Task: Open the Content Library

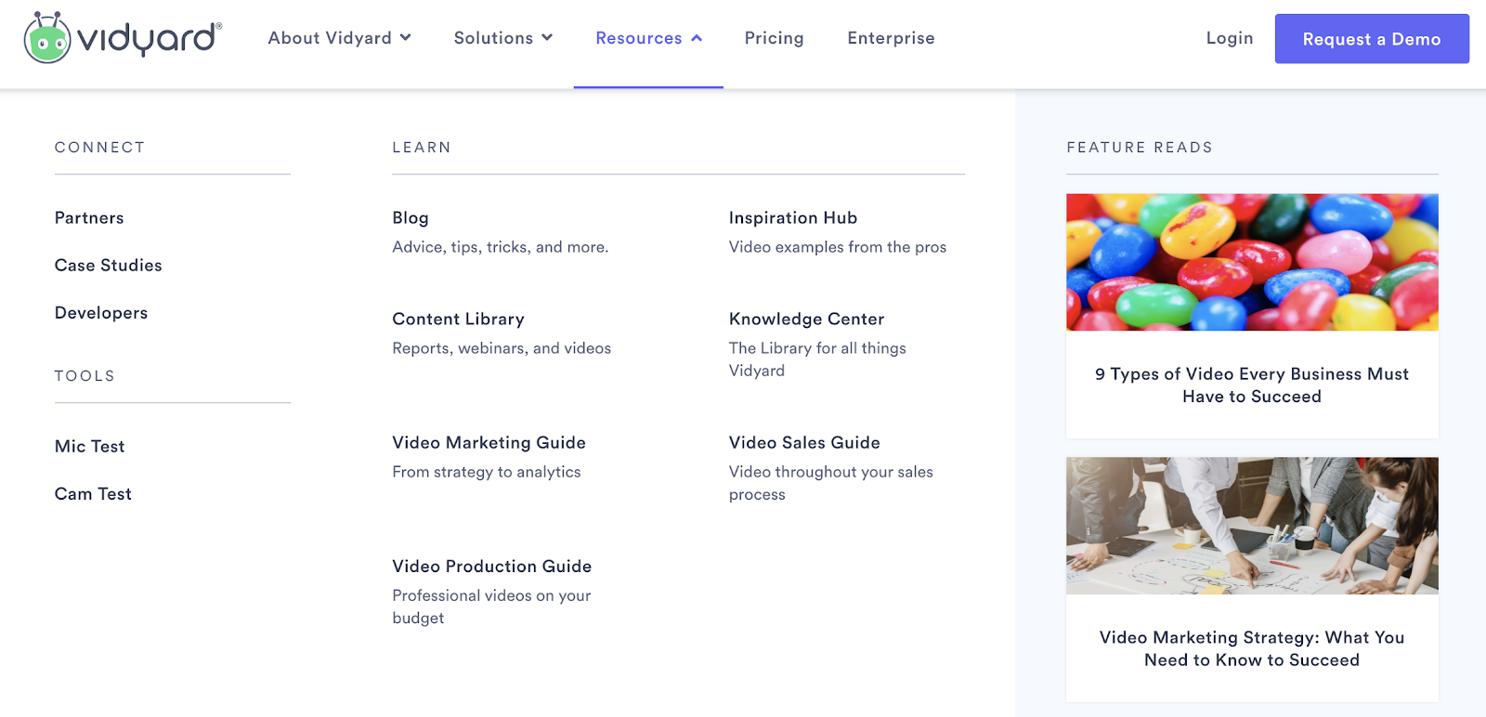Action: coord(458,319)
